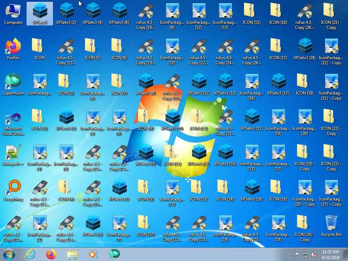This screenshot has height=261, width=348.
Task: Select the Everything search shortcut
Action: 13,190
